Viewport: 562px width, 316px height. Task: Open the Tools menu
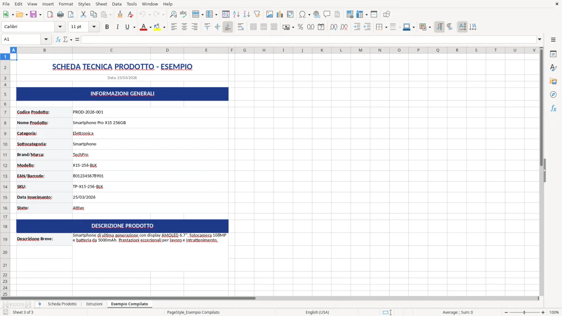(x=132, y=4)
